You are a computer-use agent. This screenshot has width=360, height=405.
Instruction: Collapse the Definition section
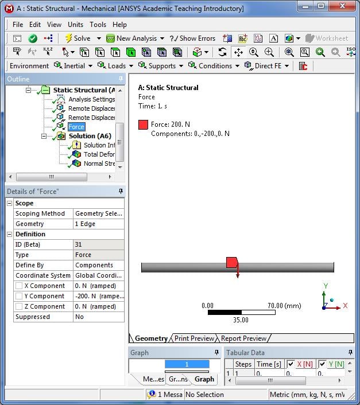pos(10,234)
